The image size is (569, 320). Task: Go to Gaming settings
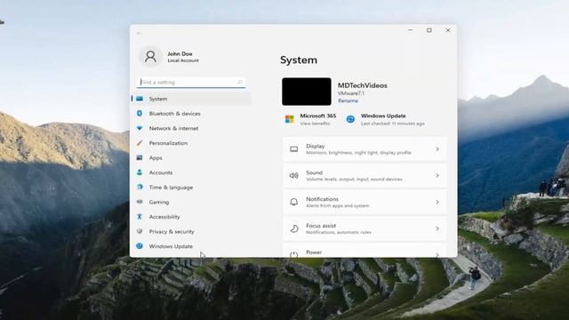(191, 202)
